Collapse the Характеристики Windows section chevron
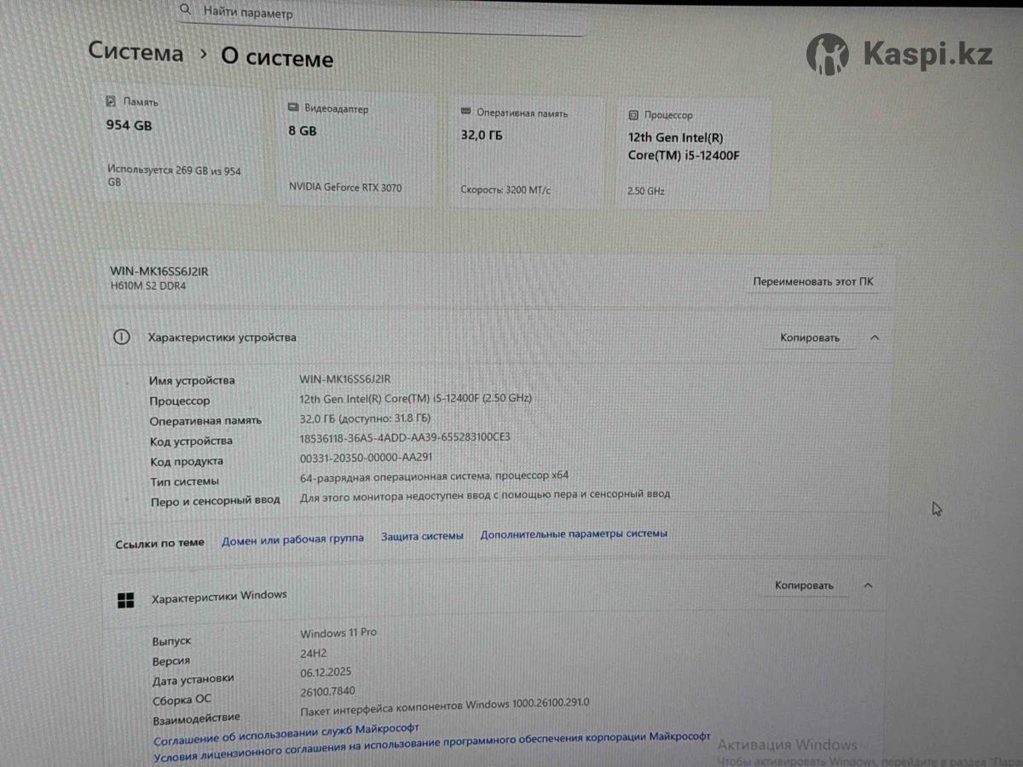The width and height of the screenshot is (1023, 767). point(868,585)
